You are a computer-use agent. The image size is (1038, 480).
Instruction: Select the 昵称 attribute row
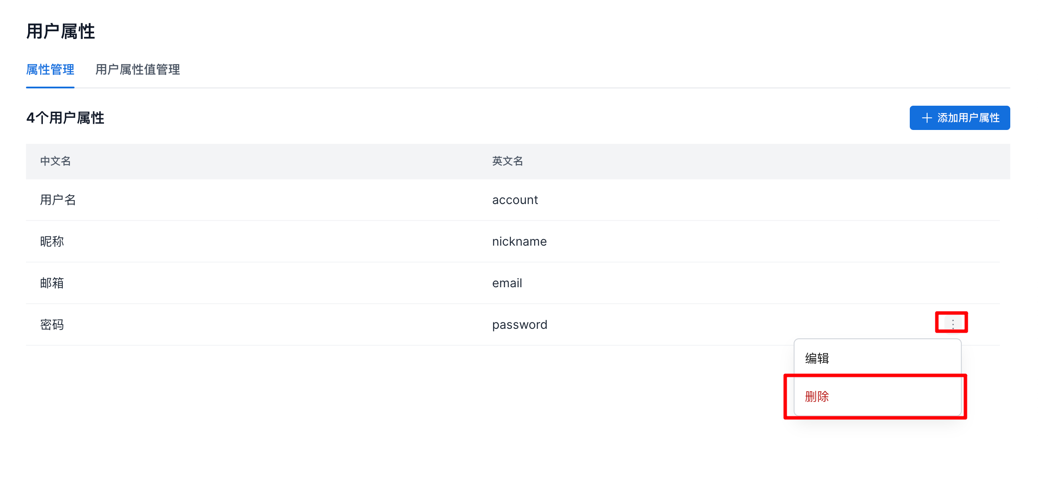52,241
